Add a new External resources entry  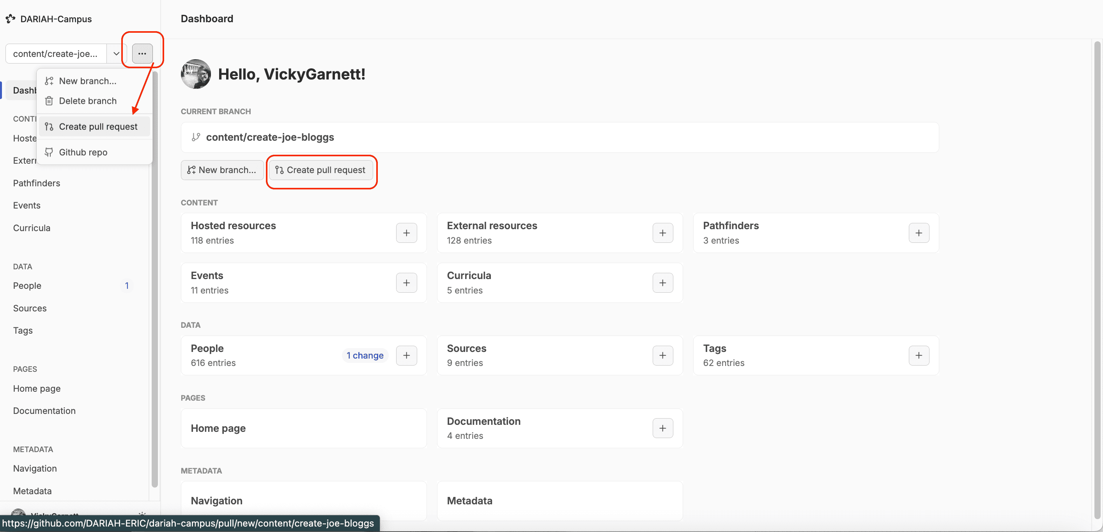click(x=662, y=233)
